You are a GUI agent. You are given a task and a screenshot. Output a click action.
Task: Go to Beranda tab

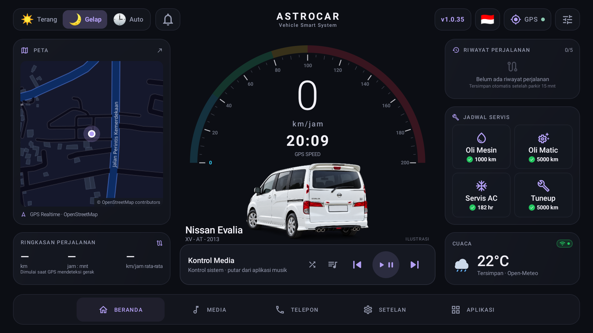point(120,310)
